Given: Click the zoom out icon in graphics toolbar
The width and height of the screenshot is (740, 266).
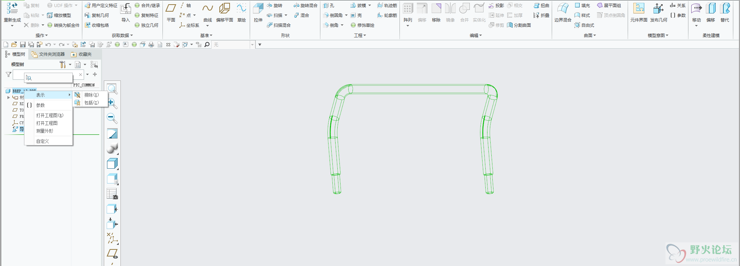Looking at the screenshot, I should point(112,118).
